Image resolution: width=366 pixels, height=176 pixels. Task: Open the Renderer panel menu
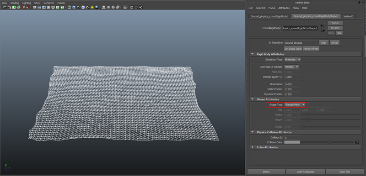[x=49, y=3]
